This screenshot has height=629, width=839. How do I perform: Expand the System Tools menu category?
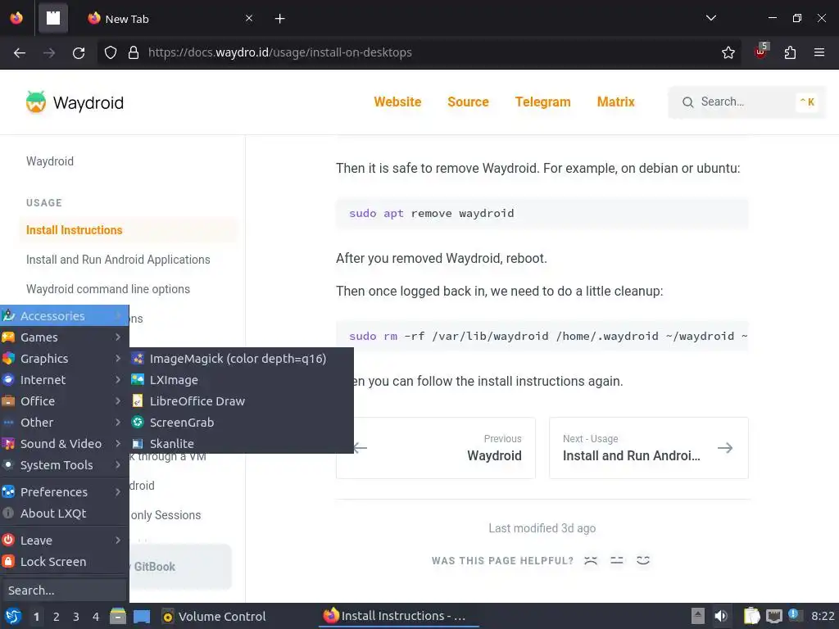pos(64,465)
